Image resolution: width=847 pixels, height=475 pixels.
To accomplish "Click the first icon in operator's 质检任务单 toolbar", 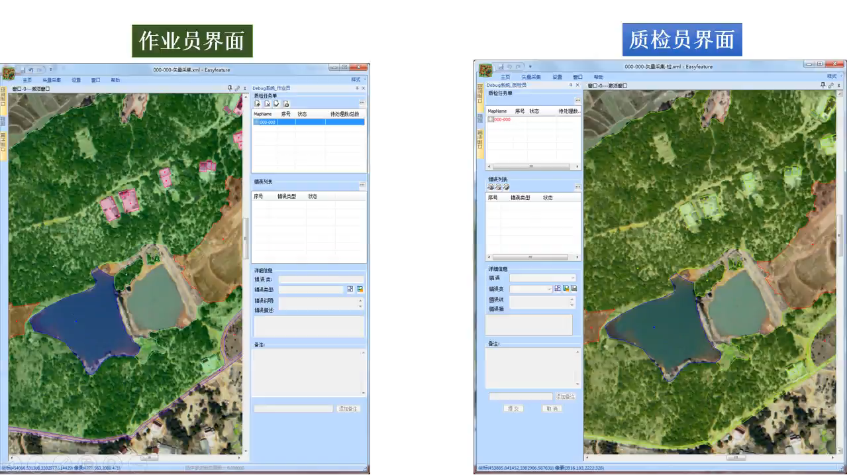I will 258,103.
